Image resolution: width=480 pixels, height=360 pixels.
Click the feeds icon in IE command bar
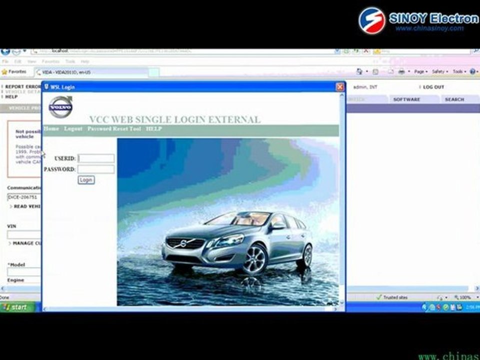coord(375,71)
